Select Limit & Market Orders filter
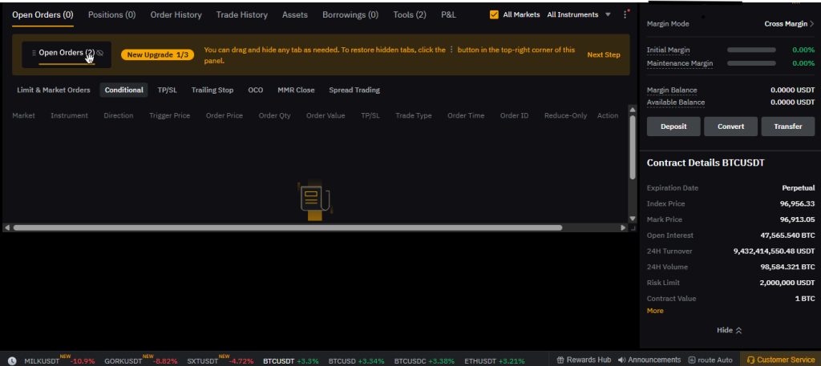The height and width of the screenshot is (366, 821). (54, 90)
